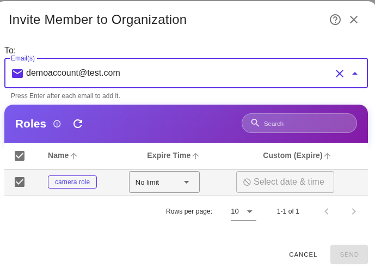Click the Roles info icon
The width and height of the screenshot is (375, 267).
57,124
